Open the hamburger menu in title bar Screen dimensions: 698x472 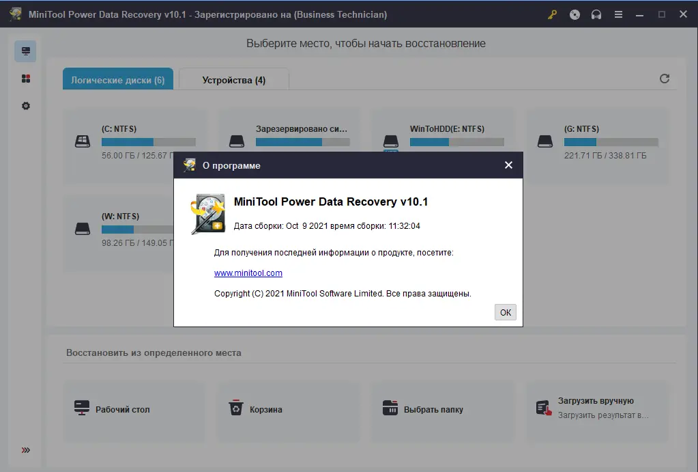[618, 15]
